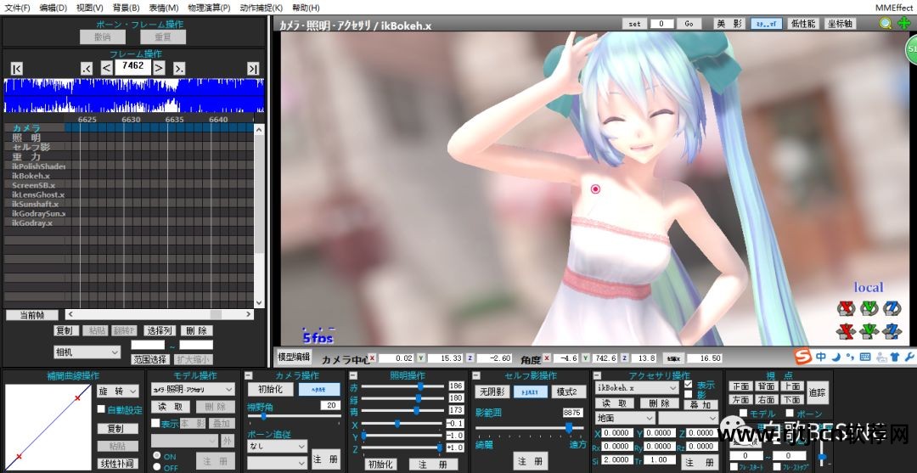
Task: Open the カメラ・照明・アクセサリ model dropdown
Action: (x=193, y=389)
